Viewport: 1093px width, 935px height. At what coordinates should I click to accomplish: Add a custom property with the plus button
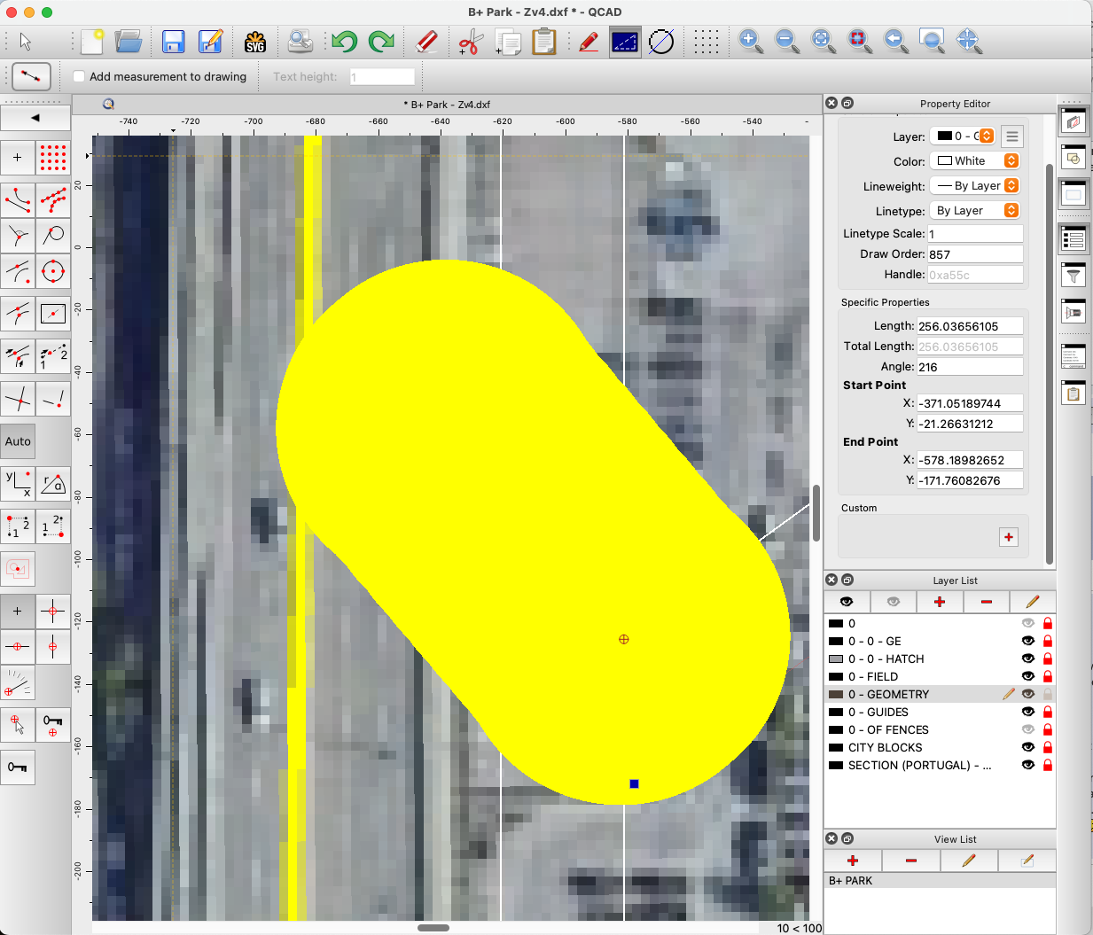[x=1009, y=537]
